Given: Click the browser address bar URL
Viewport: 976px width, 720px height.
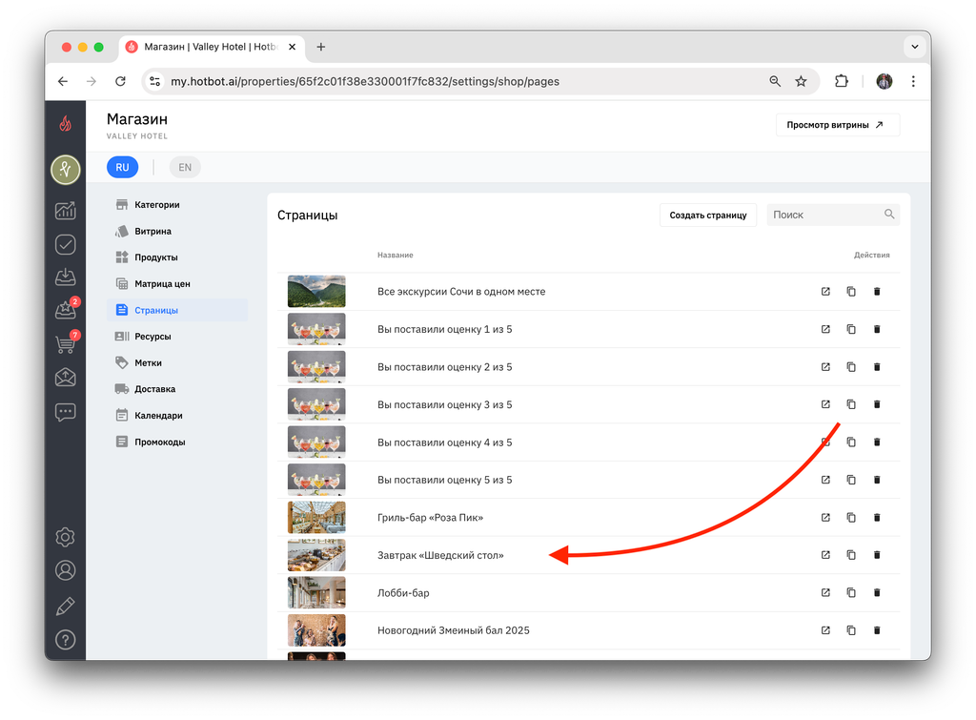Looking at the screenshot, I should (365, 82).
